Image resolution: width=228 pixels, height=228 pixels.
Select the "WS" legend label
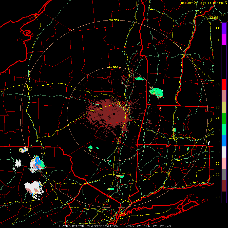point(218,141)
